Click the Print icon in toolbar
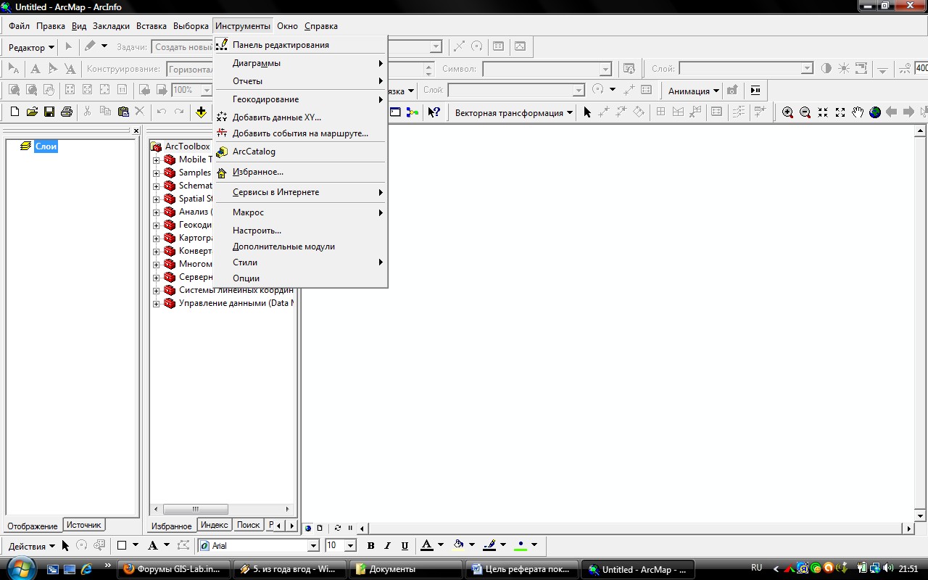 [67, 112]
